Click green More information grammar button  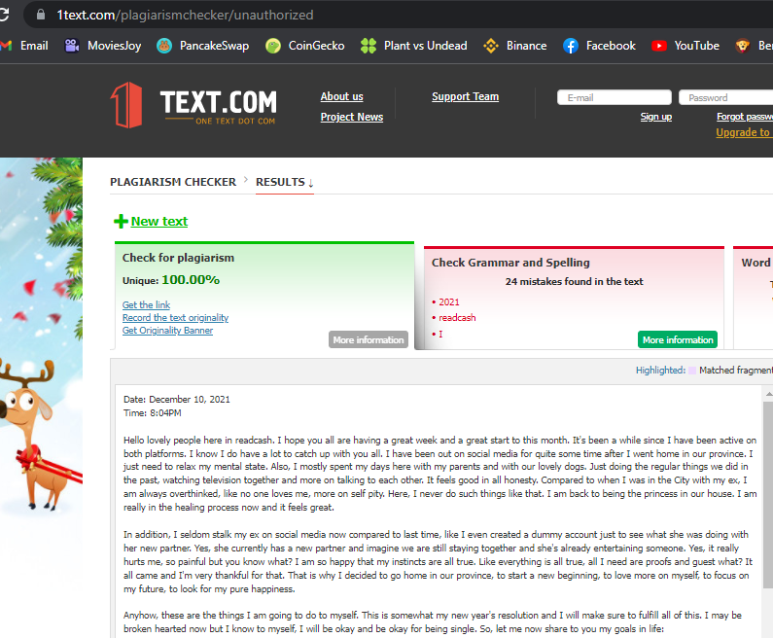[x=678, y=339]
